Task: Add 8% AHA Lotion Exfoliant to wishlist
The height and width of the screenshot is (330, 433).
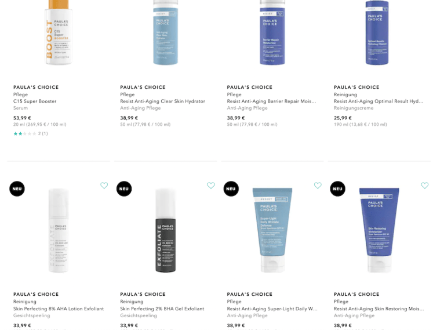Action: [104, 186]
